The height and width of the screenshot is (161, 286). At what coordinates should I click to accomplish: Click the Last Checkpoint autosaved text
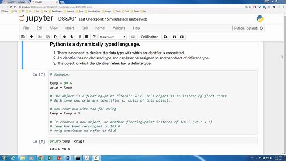pyautogui.click(x=113, y=19)
